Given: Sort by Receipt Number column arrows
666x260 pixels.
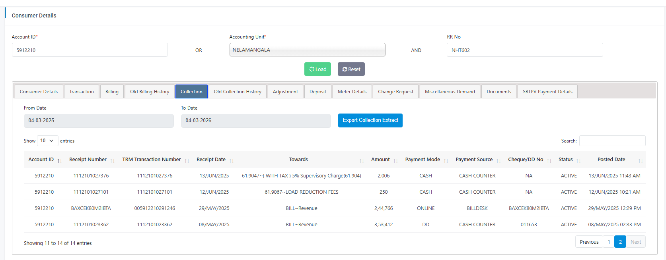Looking at the screenshot, I should click(112, 161).
